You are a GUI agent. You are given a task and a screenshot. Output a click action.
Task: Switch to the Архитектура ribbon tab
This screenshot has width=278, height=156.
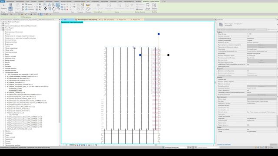coord(10,1)
